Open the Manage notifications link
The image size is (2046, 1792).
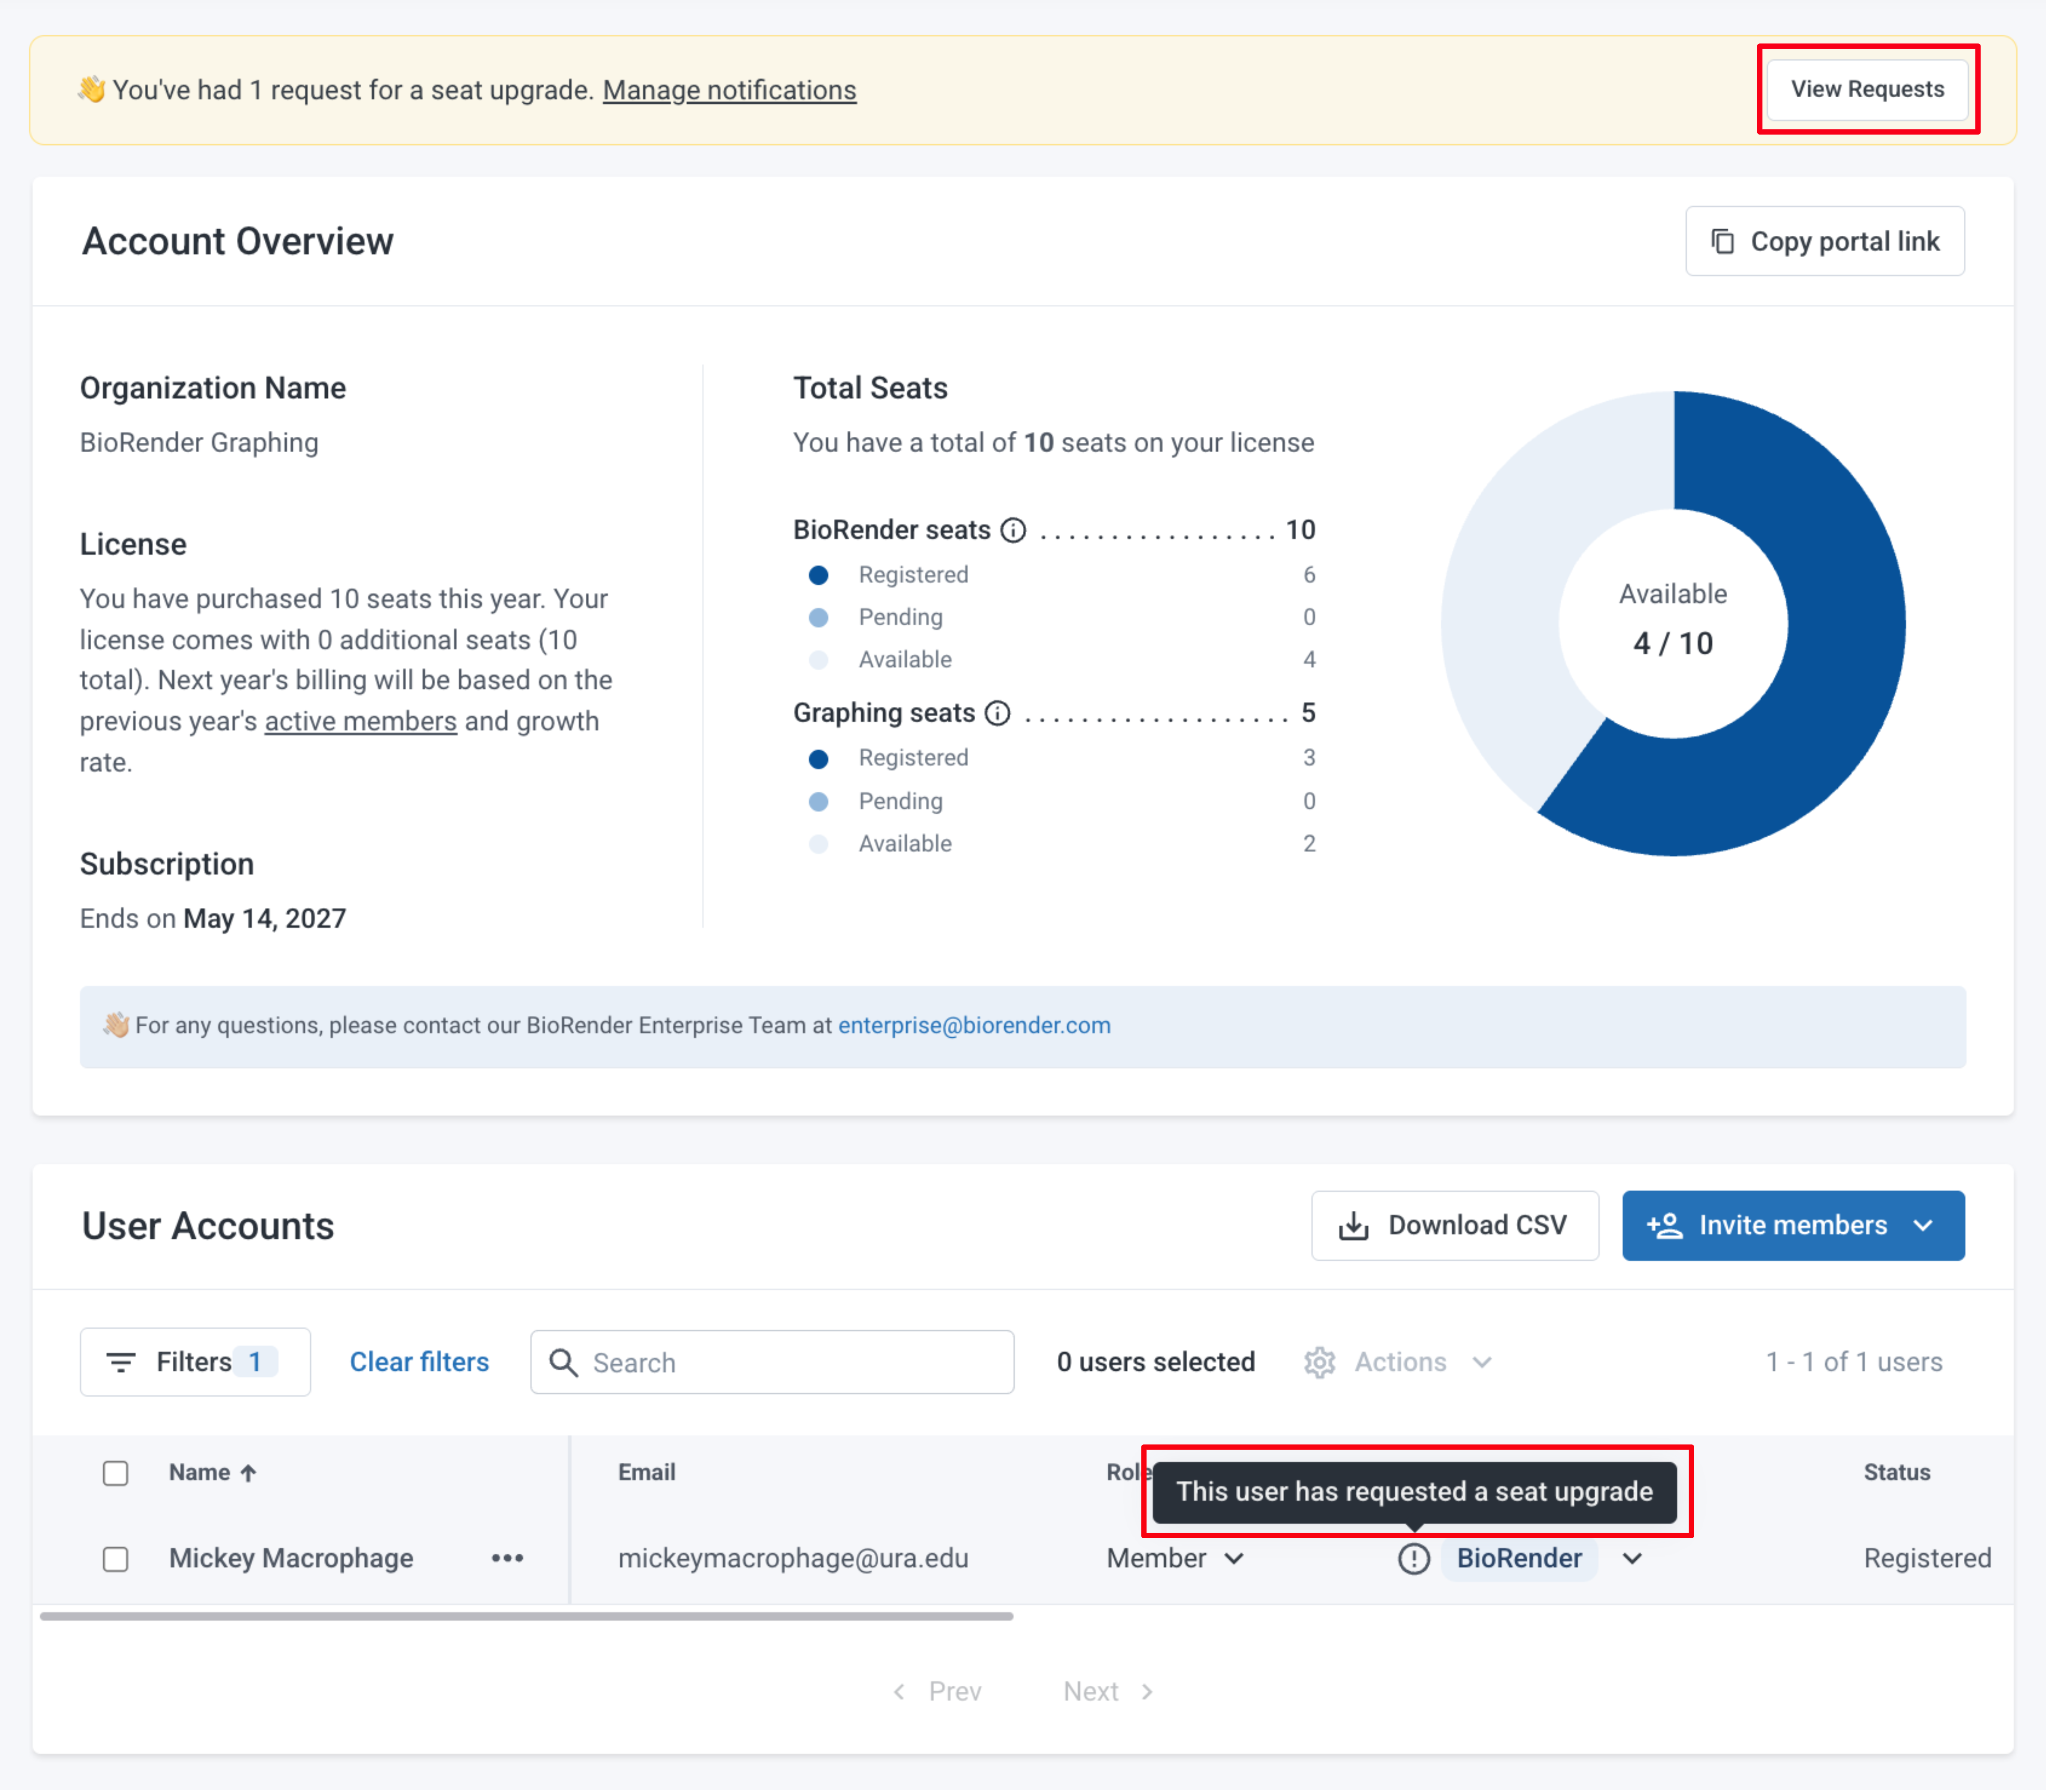pyautogui.click(x=730, y=90)
